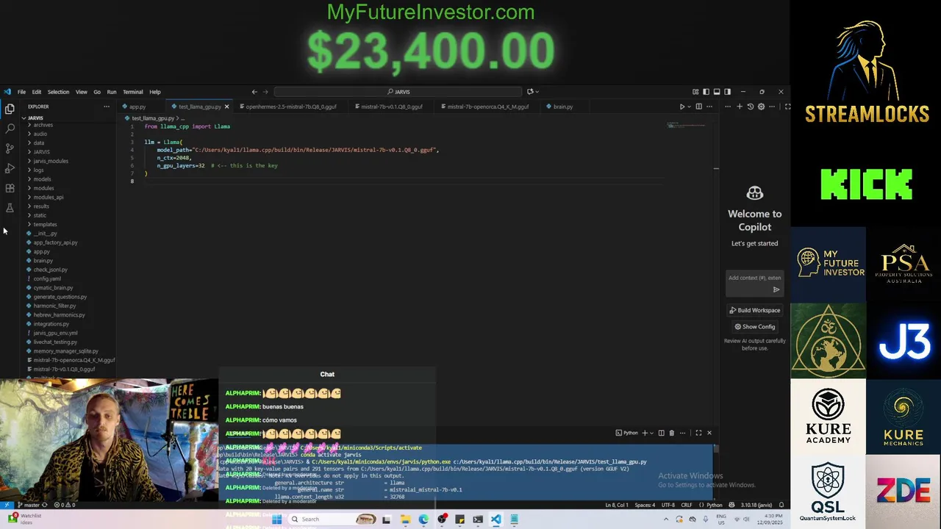This screenshot has width=941, height=529.
Task: Go back with the navigation arrow
Action: [x=254, y=92]
